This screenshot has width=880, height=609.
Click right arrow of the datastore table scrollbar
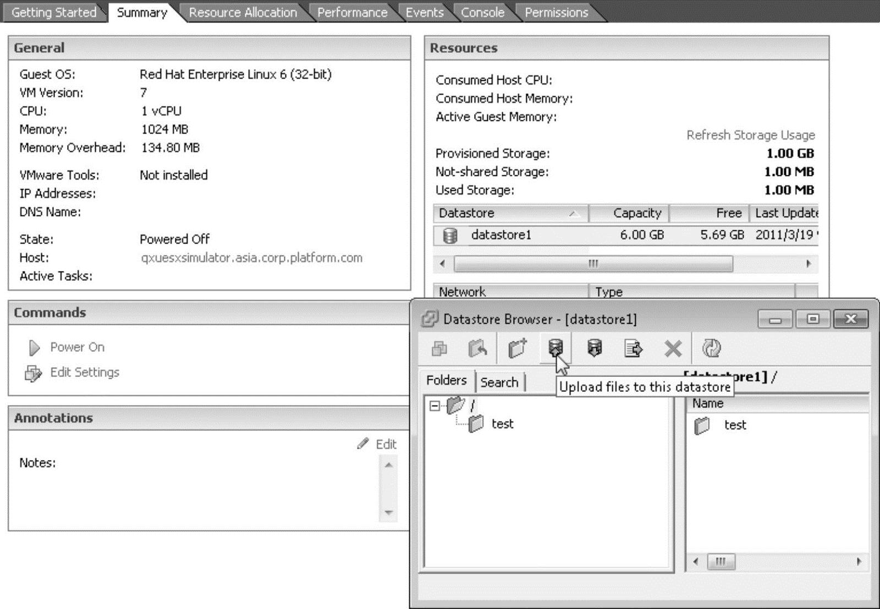(809, 264)
